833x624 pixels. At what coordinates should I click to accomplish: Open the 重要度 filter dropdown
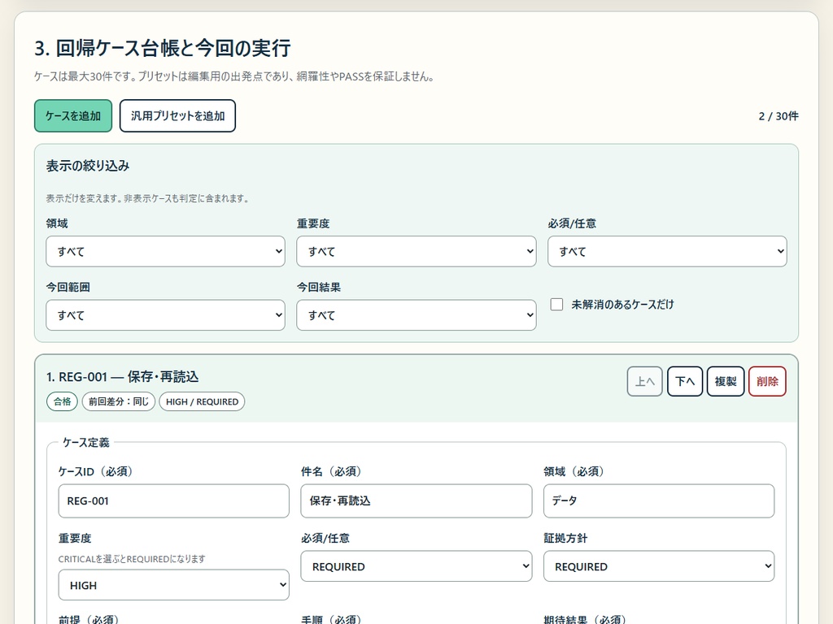tap(416, 252)
